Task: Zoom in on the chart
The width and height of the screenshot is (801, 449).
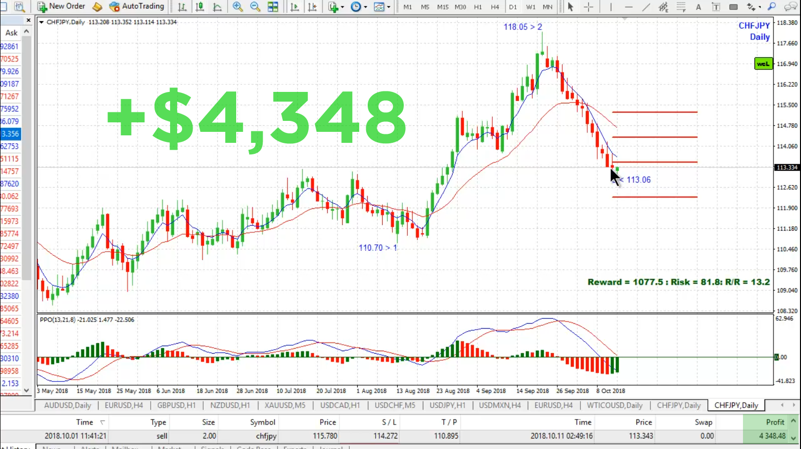Action: (x=238, y=7)
